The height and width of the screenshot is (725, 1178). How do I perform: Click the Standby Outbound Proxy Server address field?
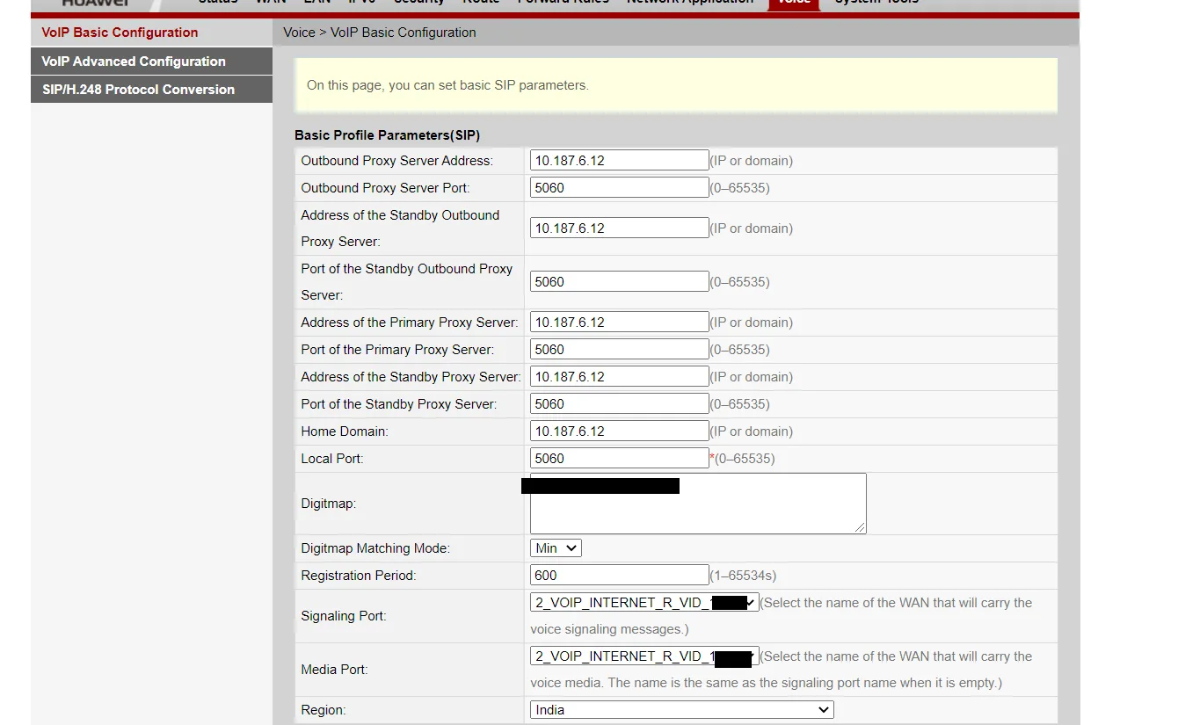(619, 228)
